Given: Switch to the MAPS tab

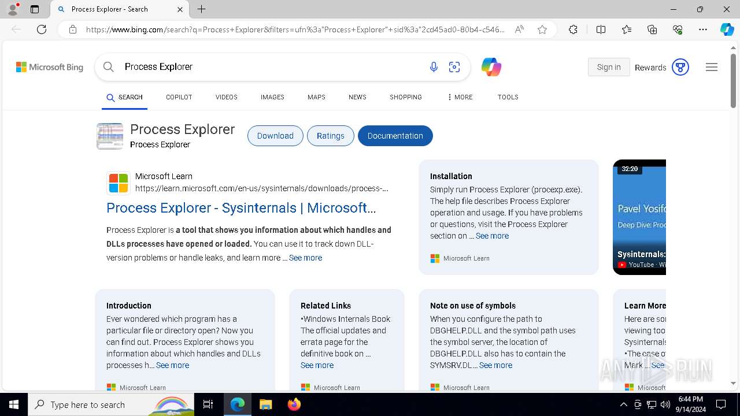Looking at the screenshot, I should click(316, 97).
